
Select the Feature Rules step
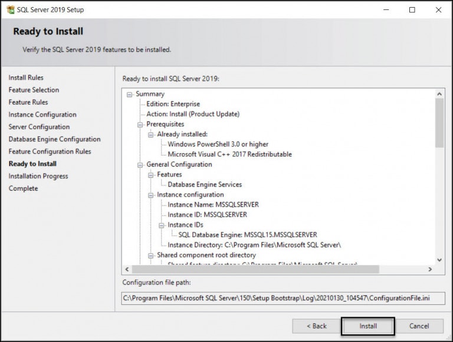pyautogui.click(x=28, y=102)
